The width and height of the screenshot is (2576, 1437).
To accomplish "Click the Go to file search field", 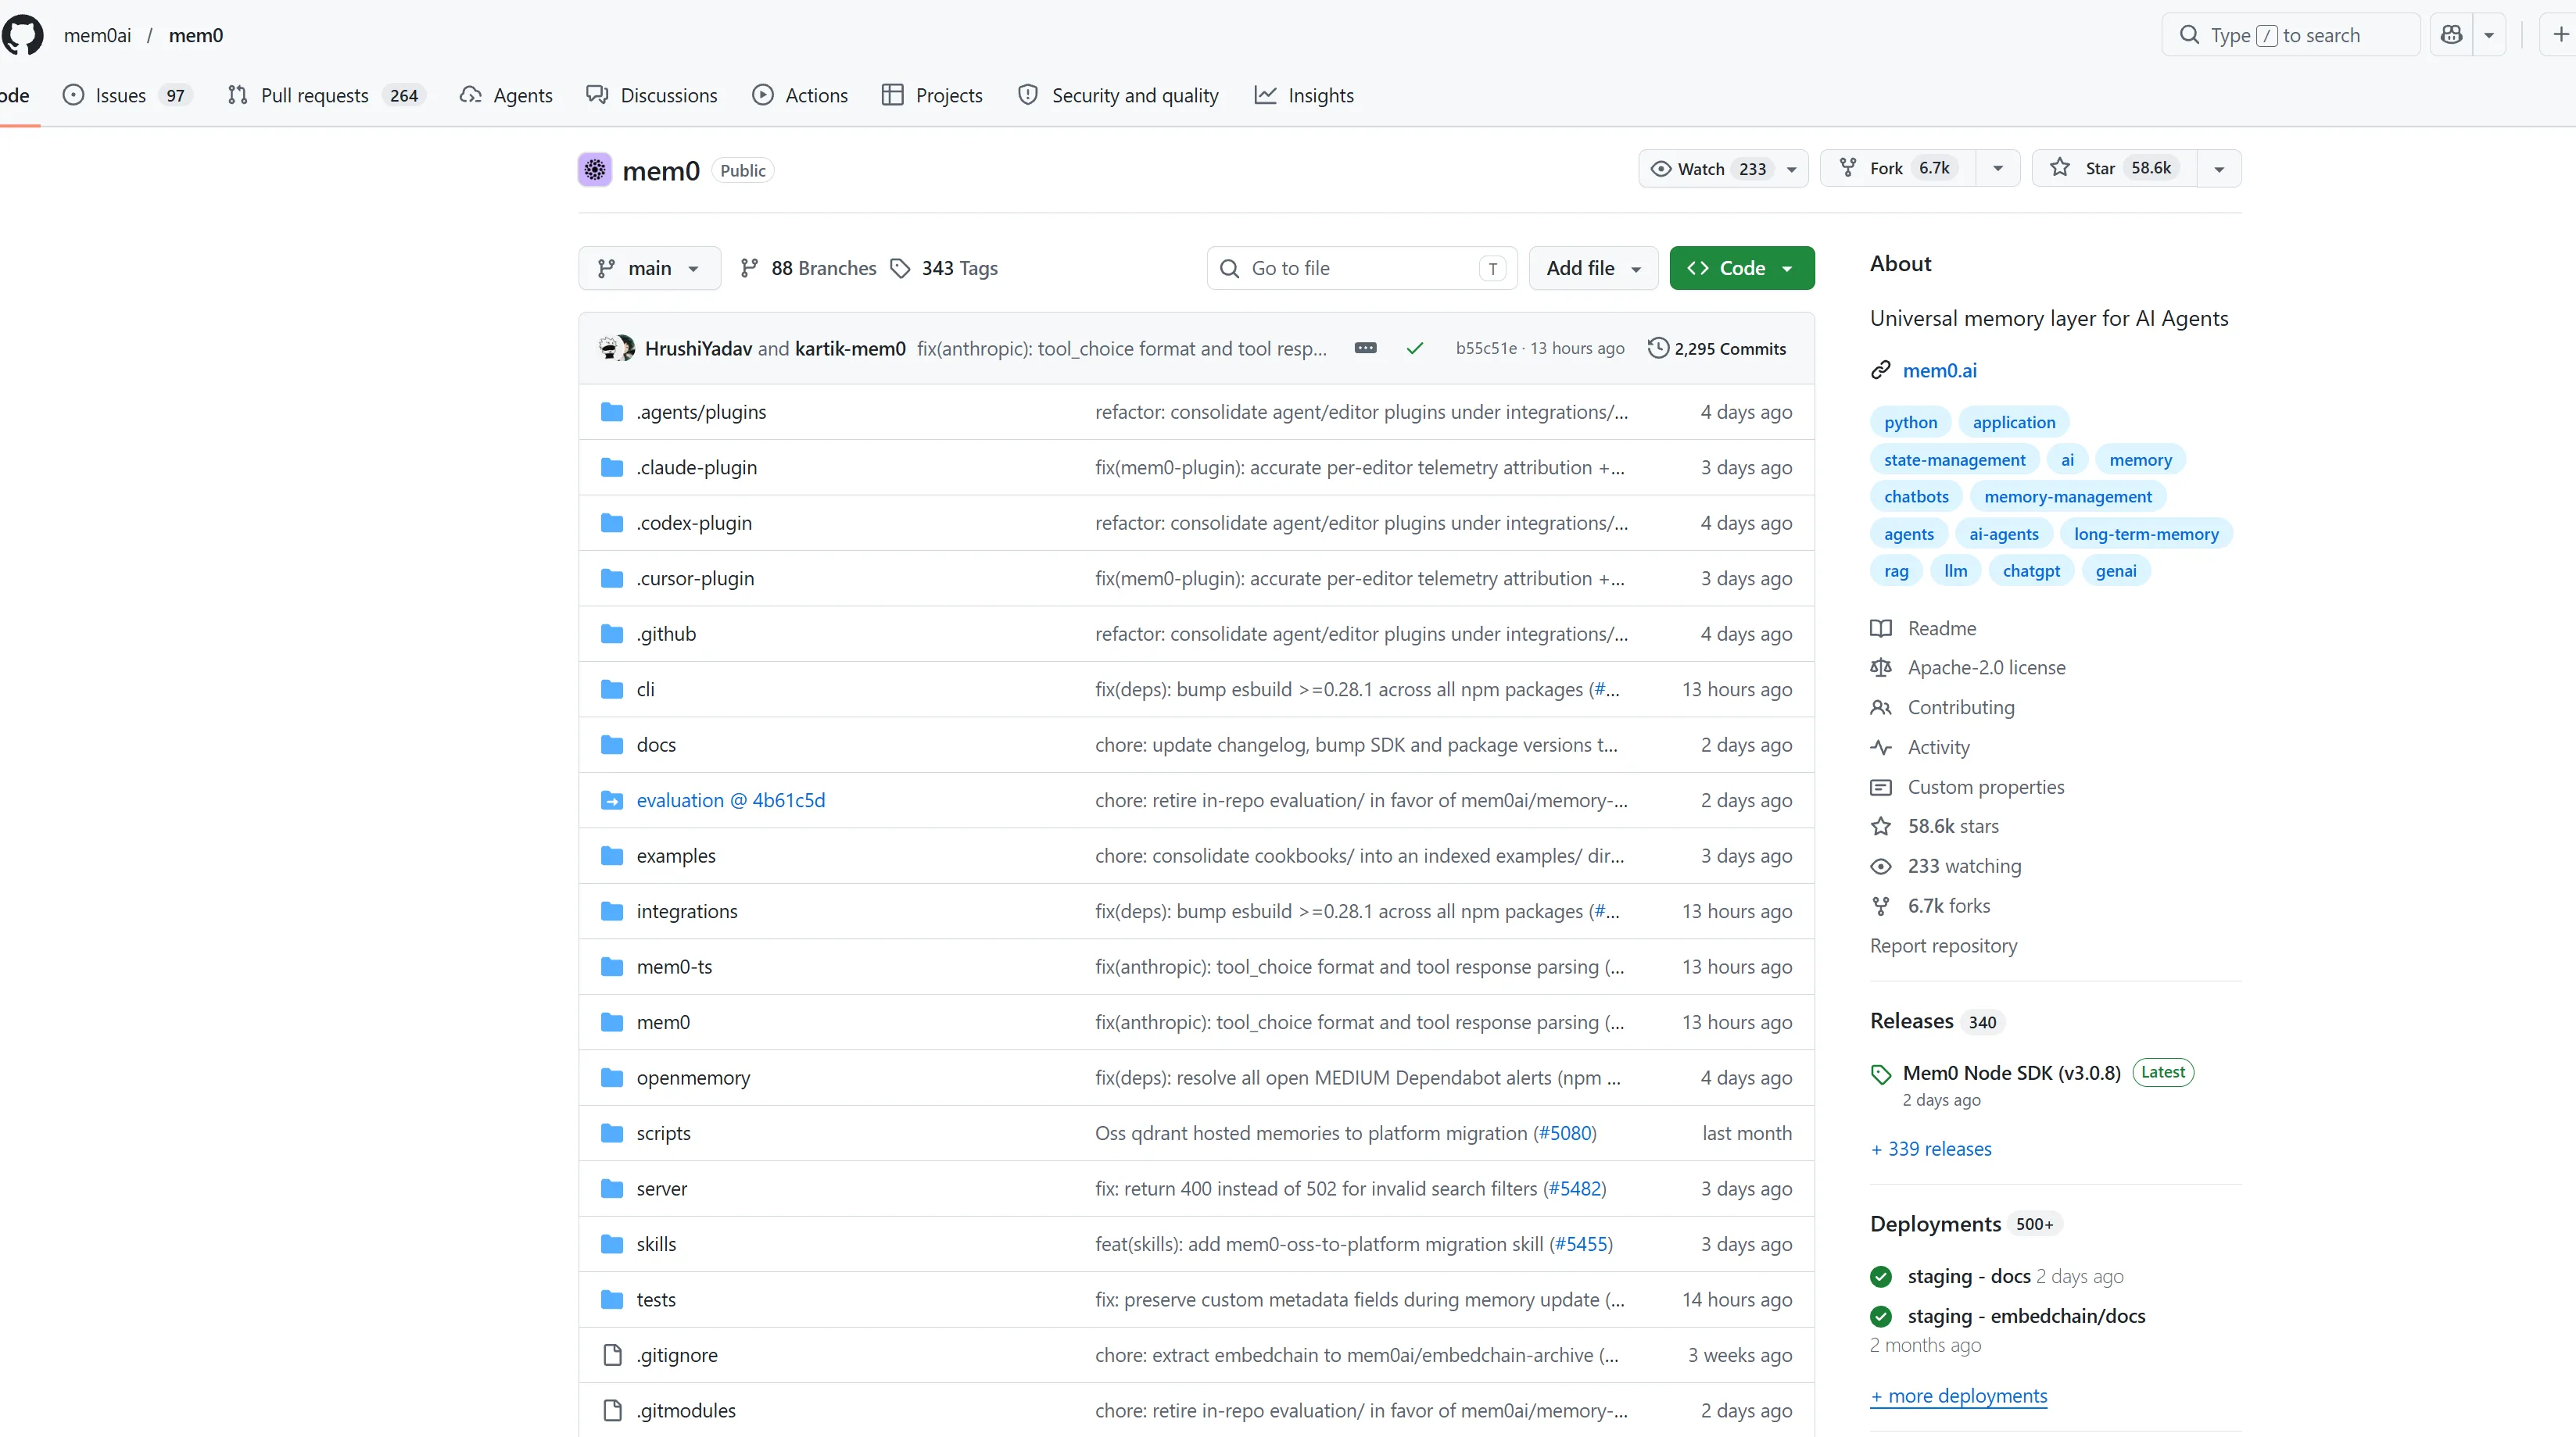I will pyautogui.click(x=1362, y=268).
